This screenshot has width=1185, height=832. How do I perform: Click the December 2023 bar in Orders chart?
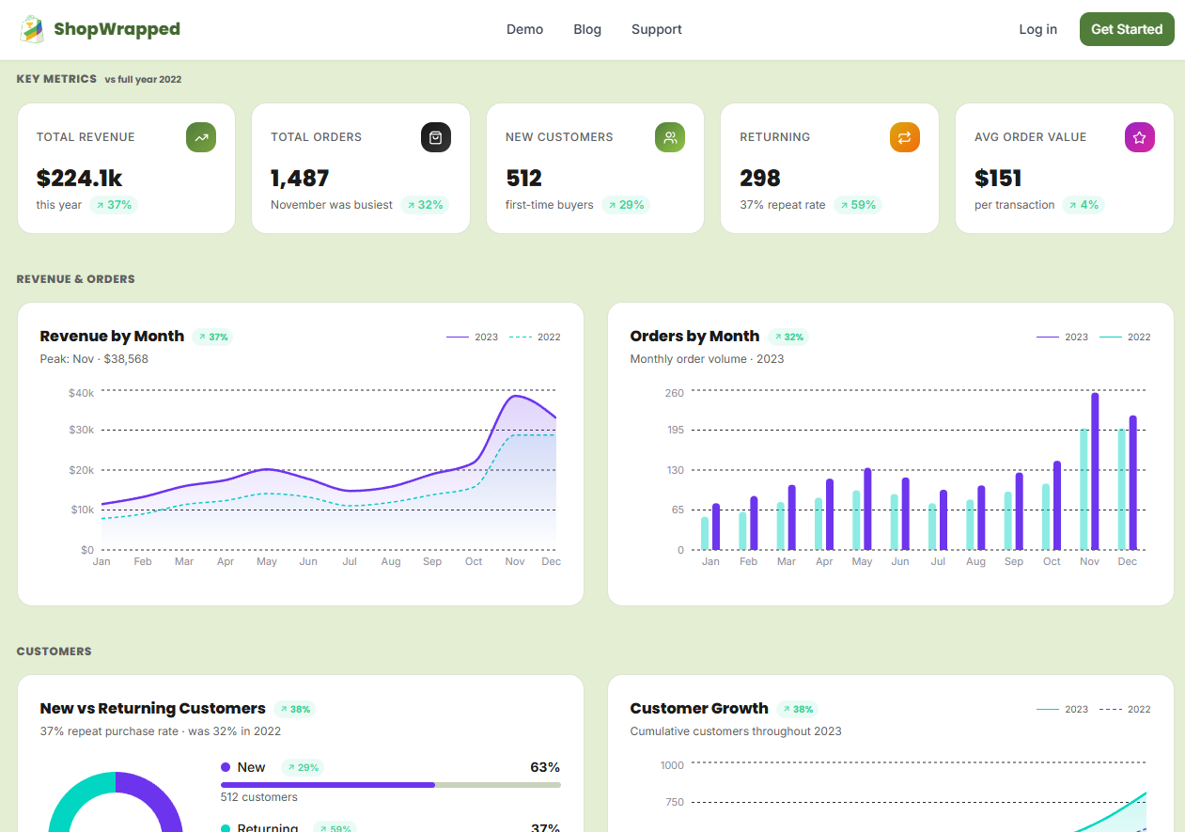pyautogui.click(x=1132, y=482)
